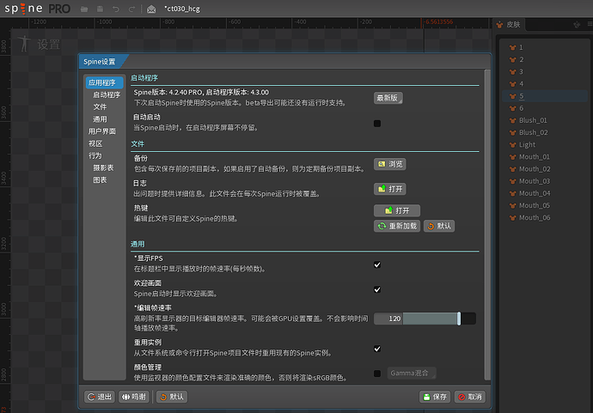Image resolution: width=593 pixels, height=413 pixels.
Task: Disable the 显示FPS checkbox
Action: click(x=377, y=264)
